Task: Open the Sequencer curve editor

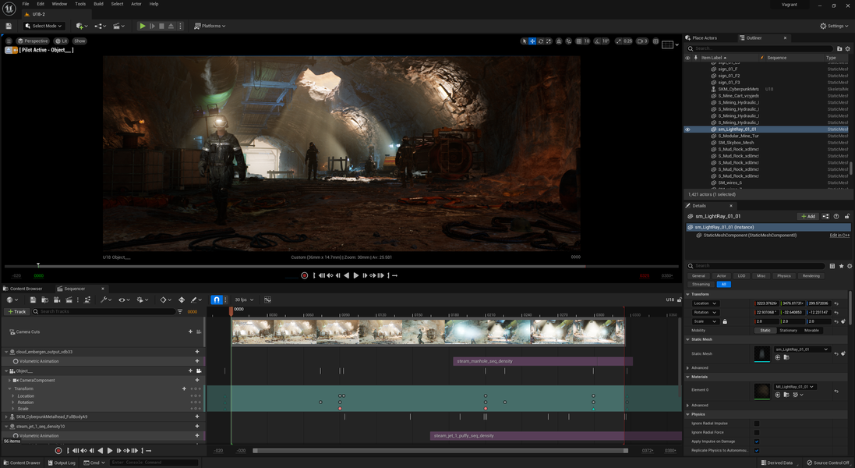Action: pos(268,300)
